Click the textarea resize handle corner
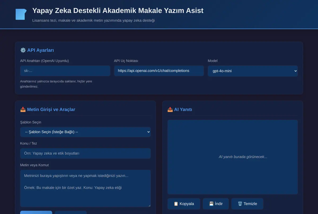Screen dimensions: 318x214 (x=149, y=206)
